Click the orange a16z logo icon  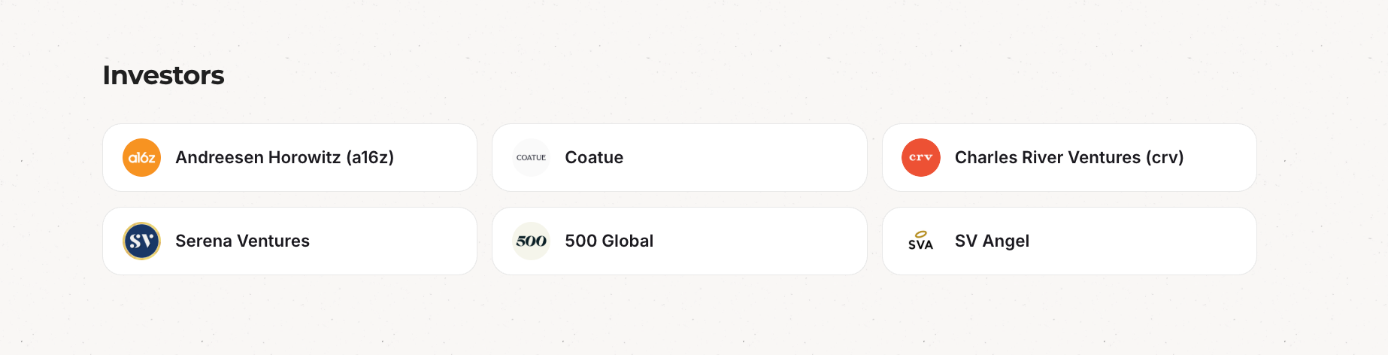141,158
